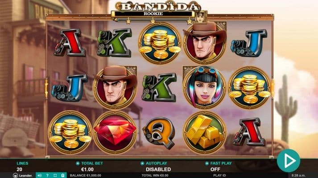
Task: Click the Bandida girl with goggles symbol
Action: pos(204,87)
